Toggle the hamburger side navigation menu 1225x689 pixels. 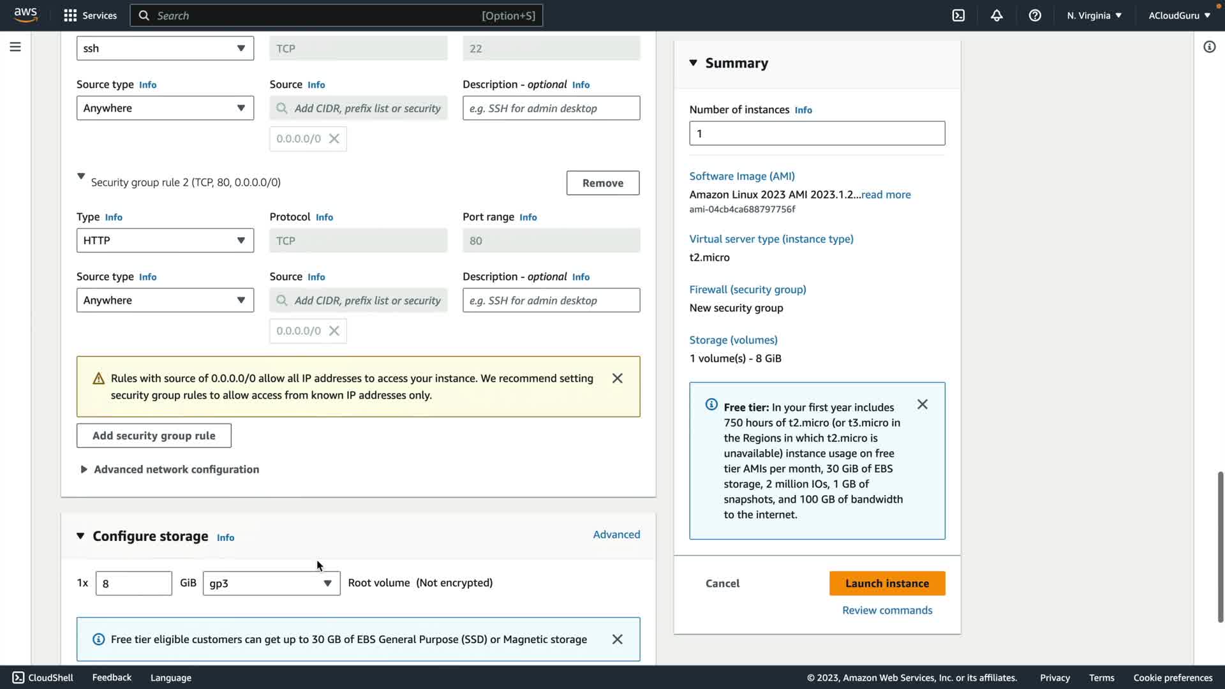pyautogui.click(x=15, y=47)
